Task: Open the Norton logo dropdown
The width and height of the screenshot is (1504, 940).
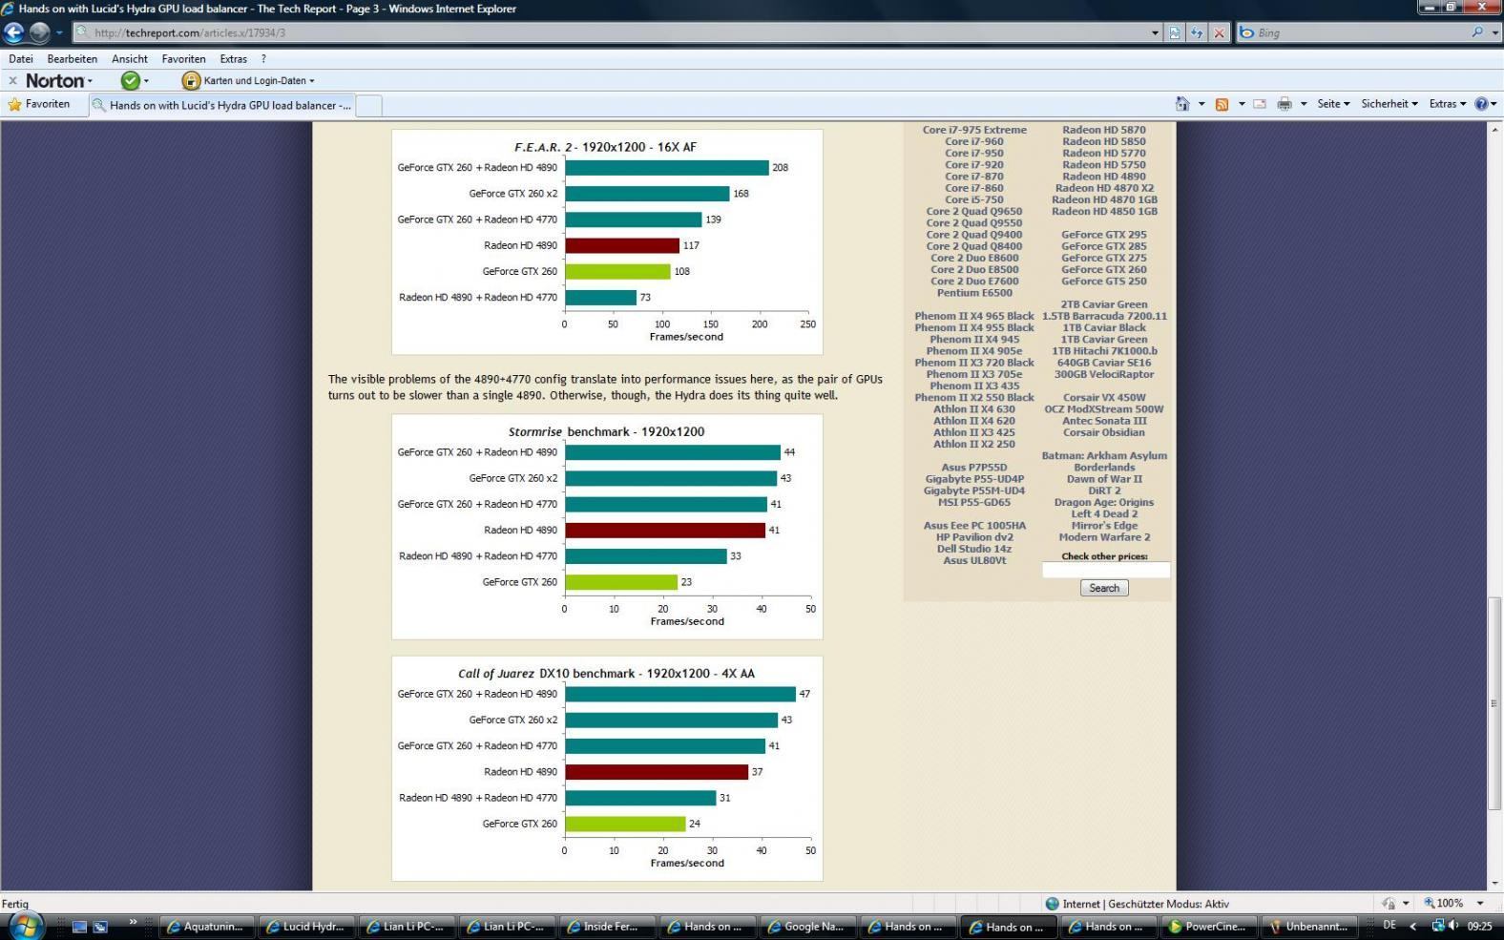Action: (59, 81)
